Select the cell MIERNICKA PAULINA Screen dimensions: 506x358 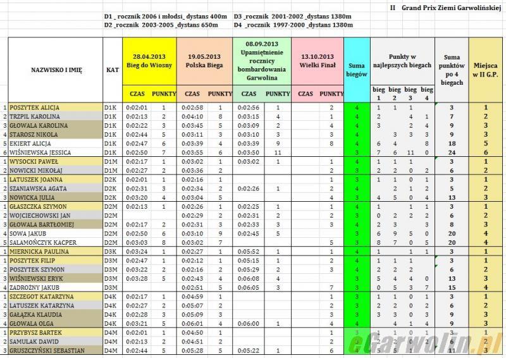click(x=56, y=252)
